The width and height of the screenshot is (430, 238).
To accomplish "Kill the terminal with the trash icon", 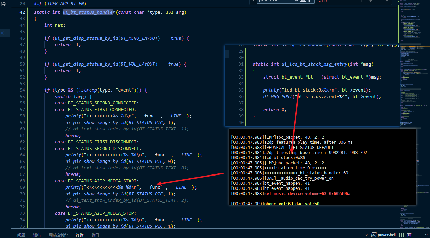I will [x=409, y=235].
